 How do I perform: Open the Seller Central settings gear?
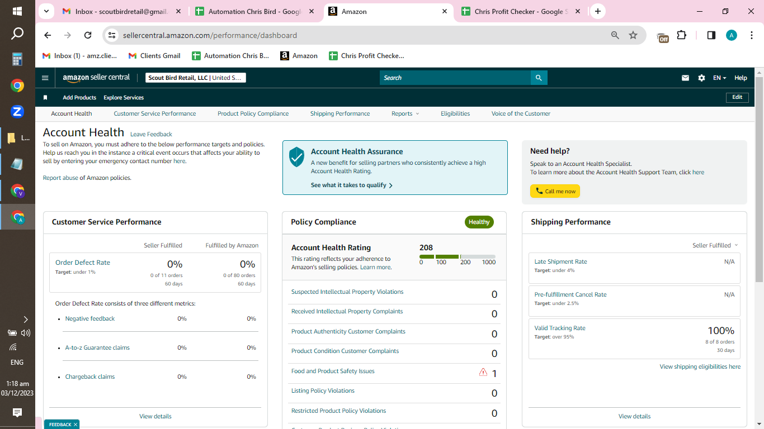pos(701,78)
